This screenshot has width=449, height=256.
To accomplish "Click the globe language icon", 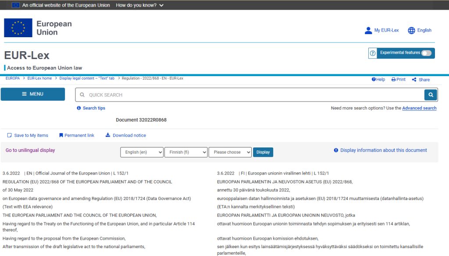I will tap(411, 30).
